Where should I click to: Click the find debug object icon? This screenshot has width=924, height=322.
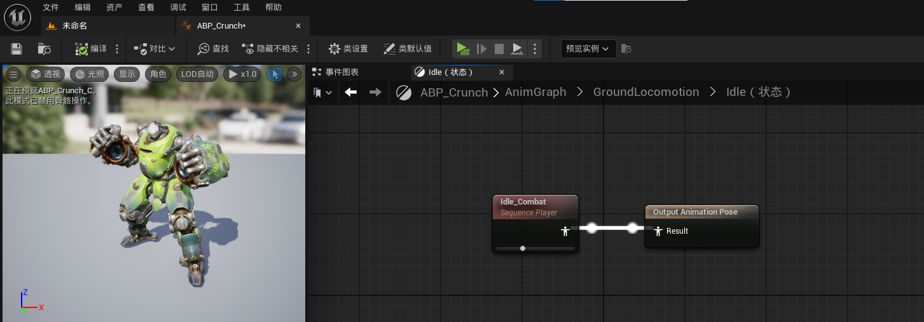pos(626,49)
